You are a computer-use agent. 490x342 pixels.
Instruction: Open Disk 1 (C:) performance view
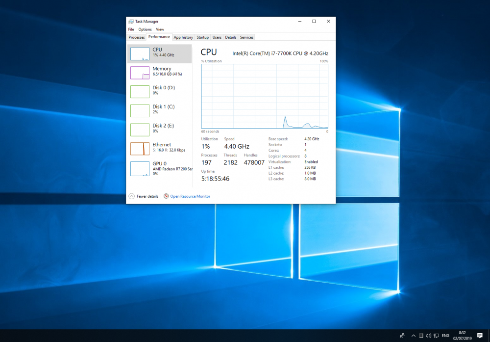coord(159,110)
